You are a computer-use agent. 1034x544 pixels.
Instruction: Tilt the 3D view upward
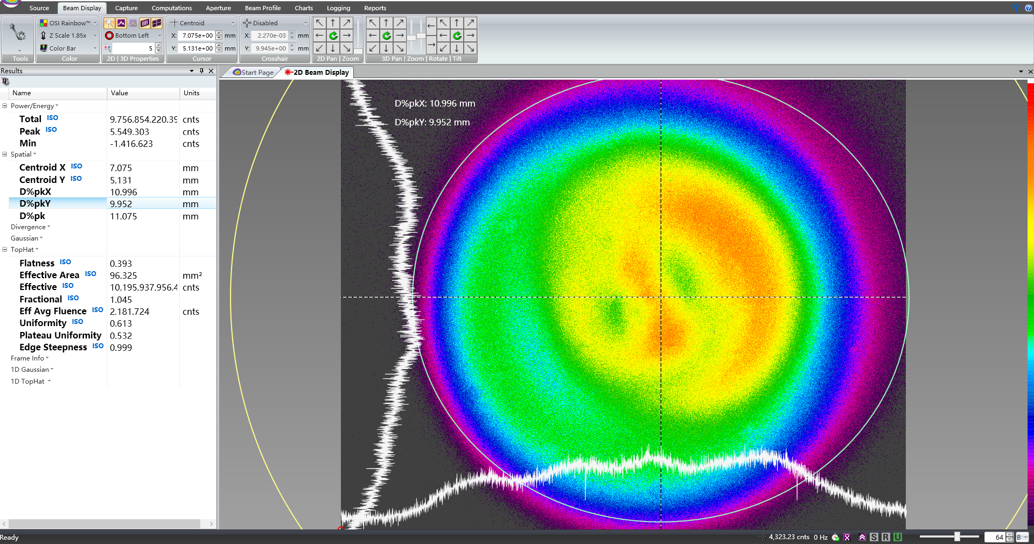457,23
